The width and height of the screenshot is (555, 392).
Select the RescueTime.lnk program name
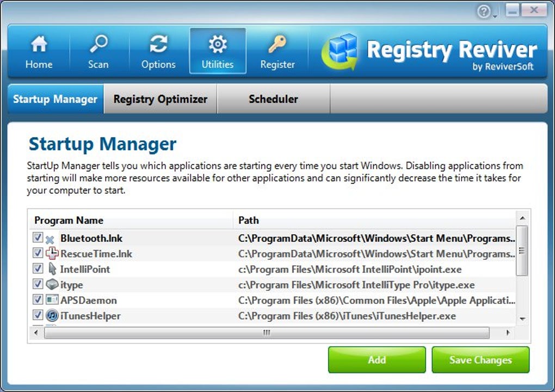tap(96, 254)
